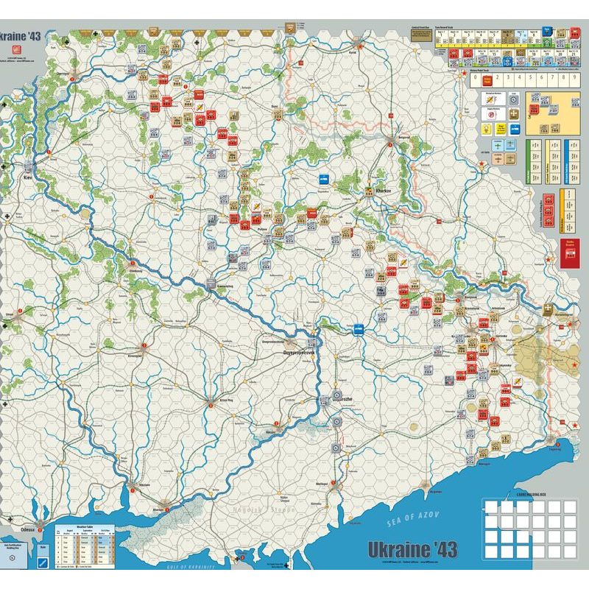This screenshot has height=589, width=589.
Task: Click the Soviet fighter plane counter in the Air Units box
Action: pos(499,146)
